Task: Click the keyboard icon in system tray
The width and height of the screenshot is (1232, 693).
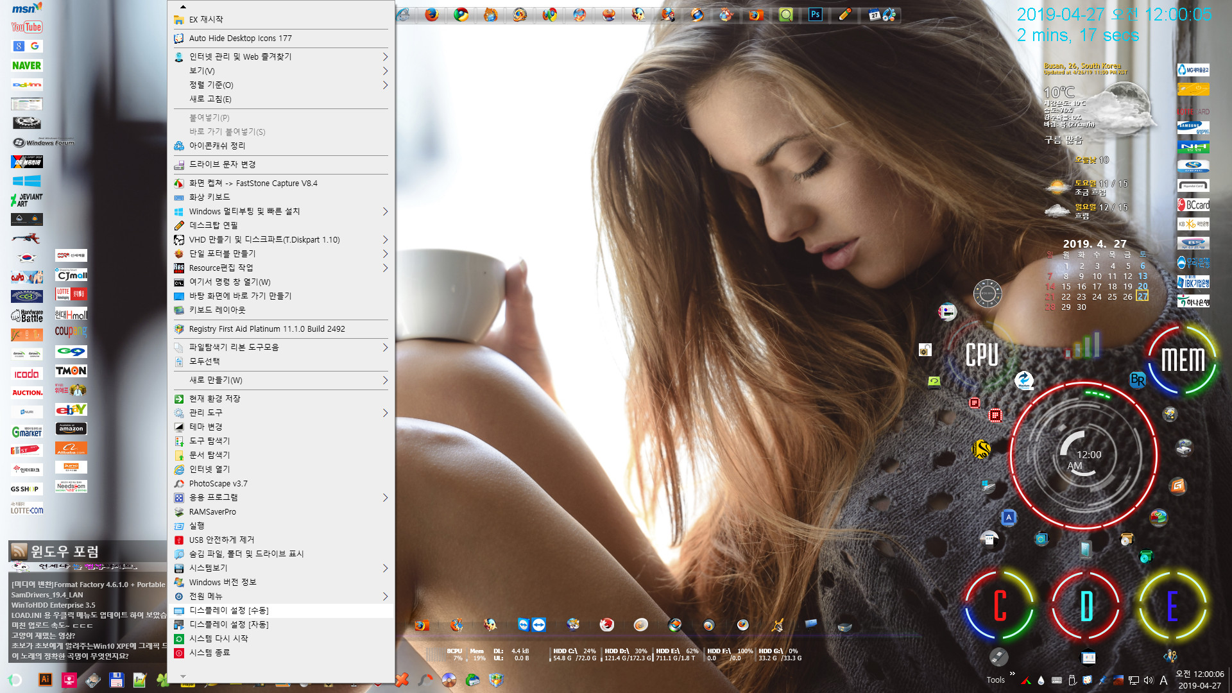Action: [x=1057, y=680]
